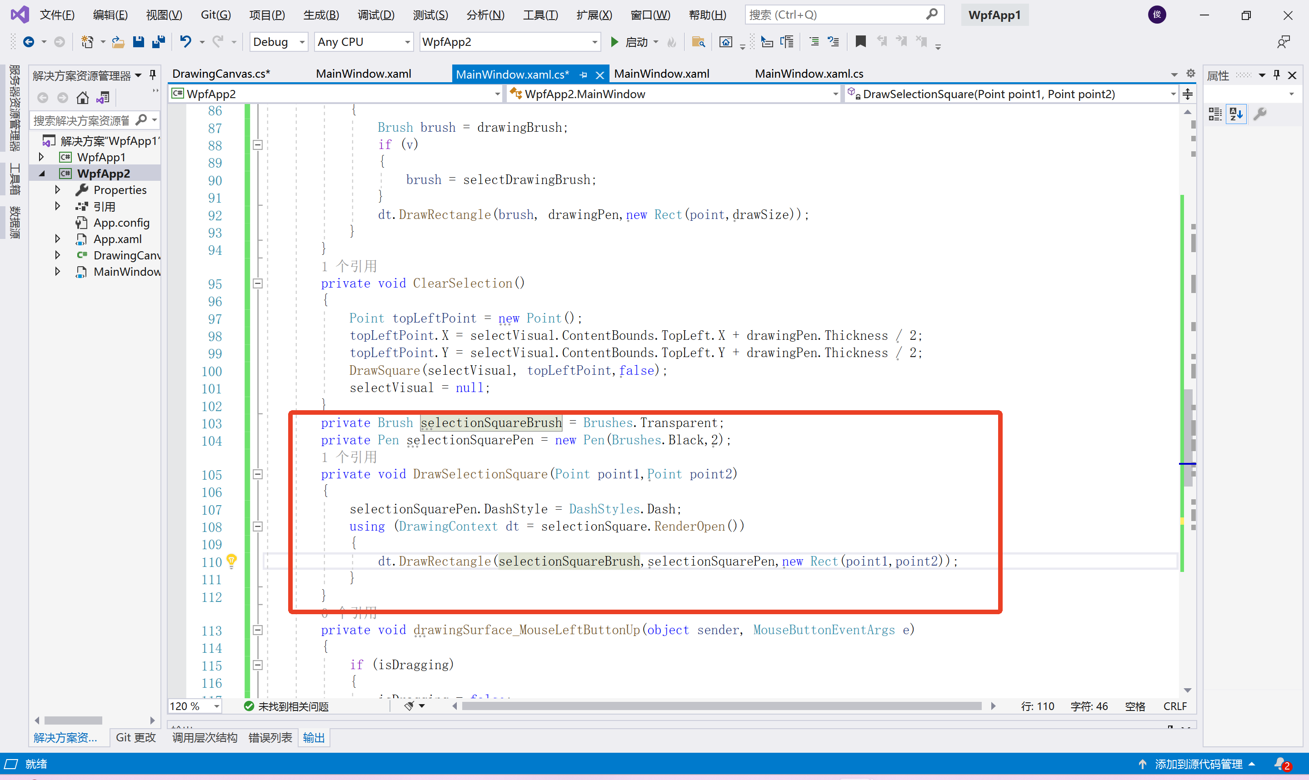Sort properties alphabetically in Properties panel
The height and width of the screenshot is (780, 1309).
click(1236, 114)
